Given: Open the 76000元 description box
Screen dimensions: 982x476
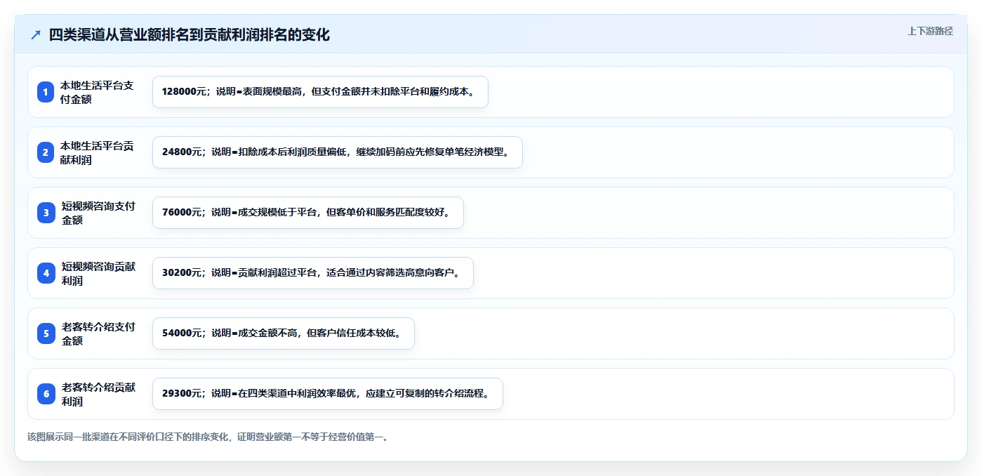Looking at the screenshot, I should 308,213.
